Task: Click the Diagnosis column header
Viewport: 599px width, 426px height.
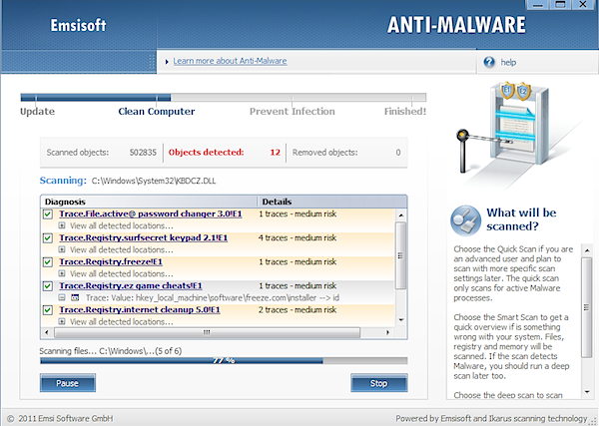Action: 149,202
